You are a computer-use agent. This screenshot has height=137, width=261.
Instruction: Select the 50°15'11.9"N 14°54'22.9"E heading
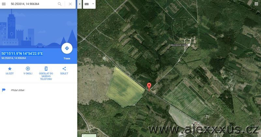tap(22, 53)
